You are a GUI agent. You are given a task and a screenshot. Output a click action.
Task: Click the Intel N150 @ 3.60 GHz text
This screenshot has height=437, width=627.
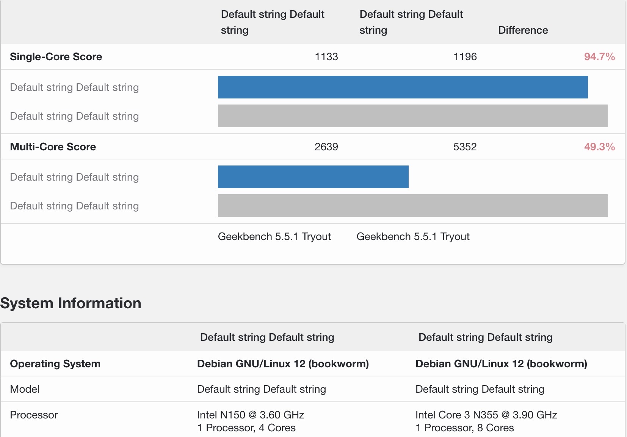click(x=250, y=415)
